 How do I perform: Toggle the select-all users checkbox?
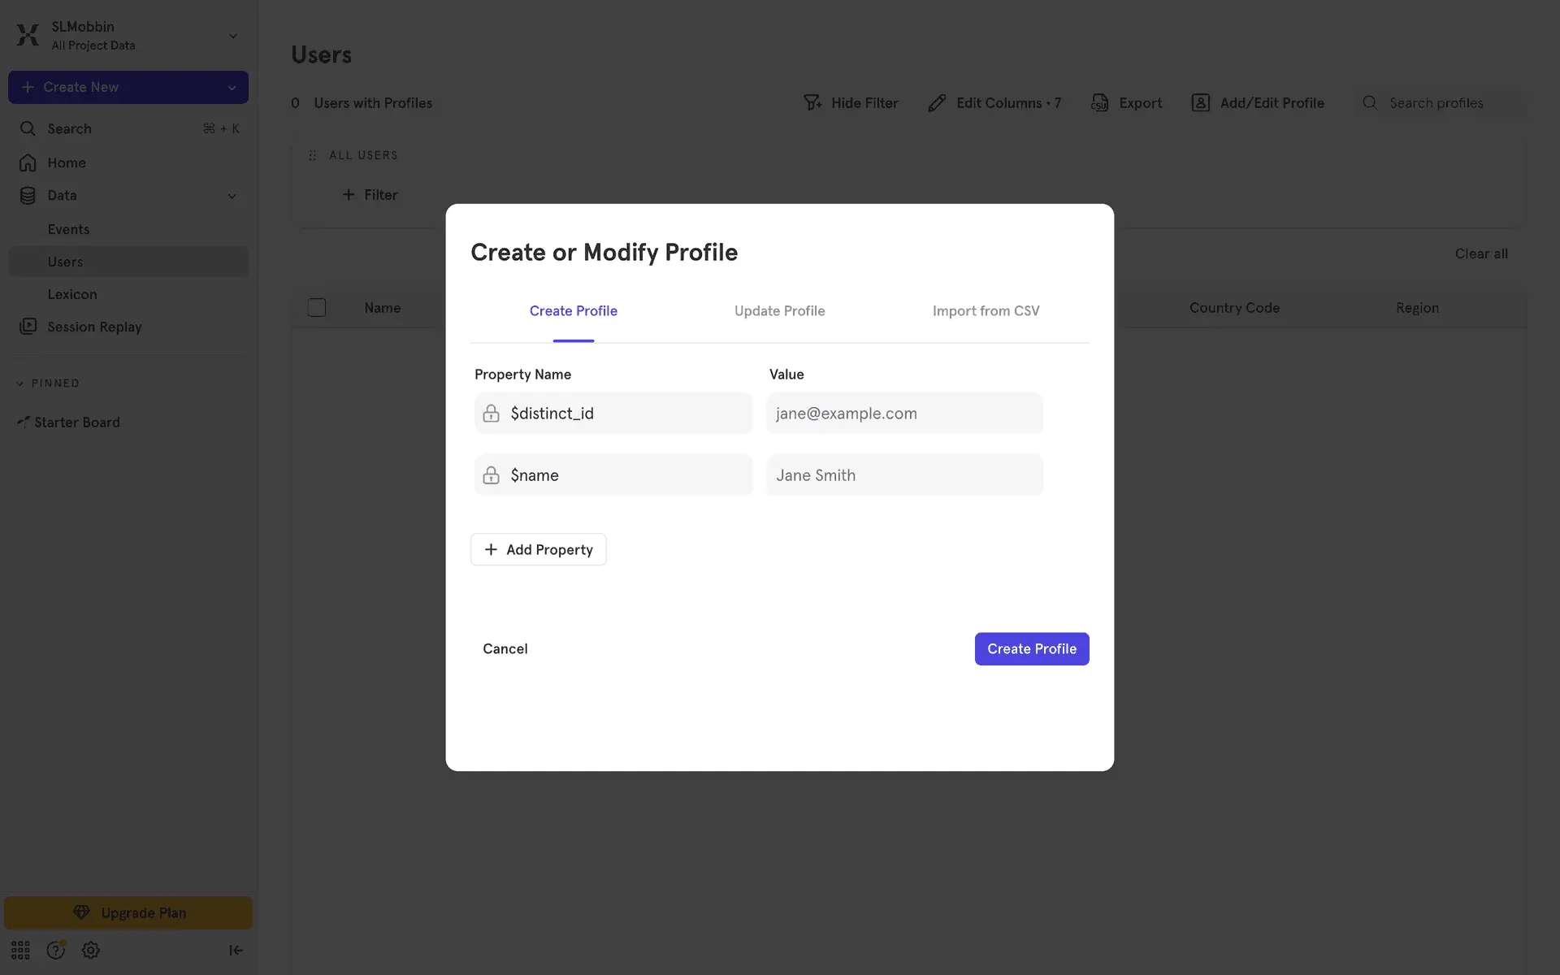(317, 308)
